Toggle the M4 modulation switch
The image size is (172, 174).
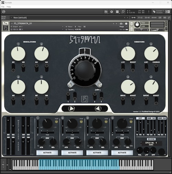46,68
